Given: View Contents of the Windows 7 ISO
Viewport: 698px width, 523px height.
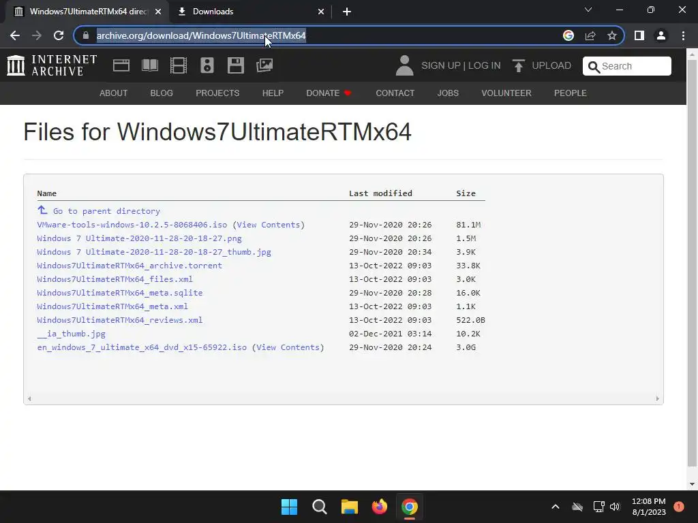Looking at the screenshot, I should tap(288, 347).
